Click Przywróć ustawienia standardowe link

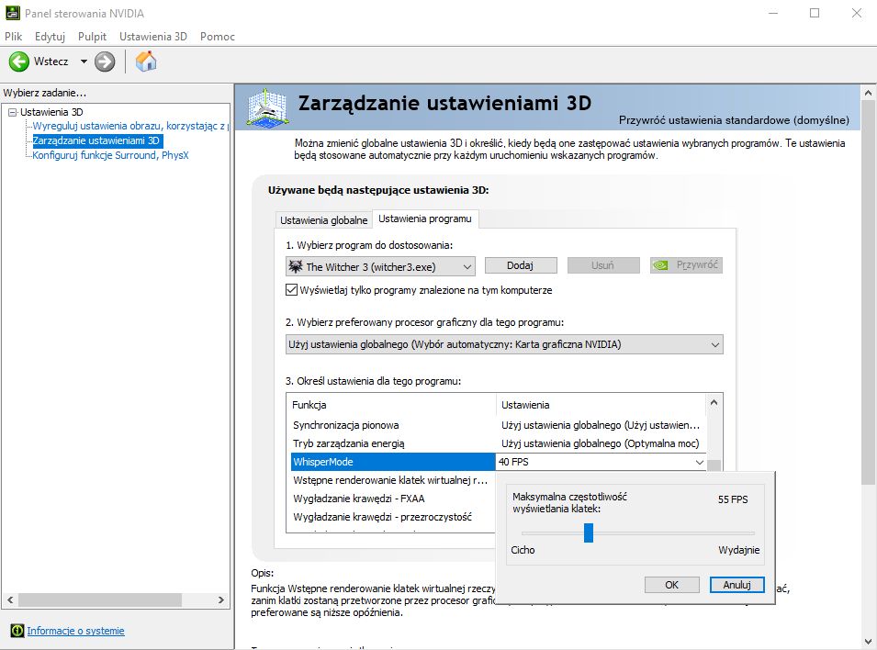pyautogui.click(x=734, y=119)
